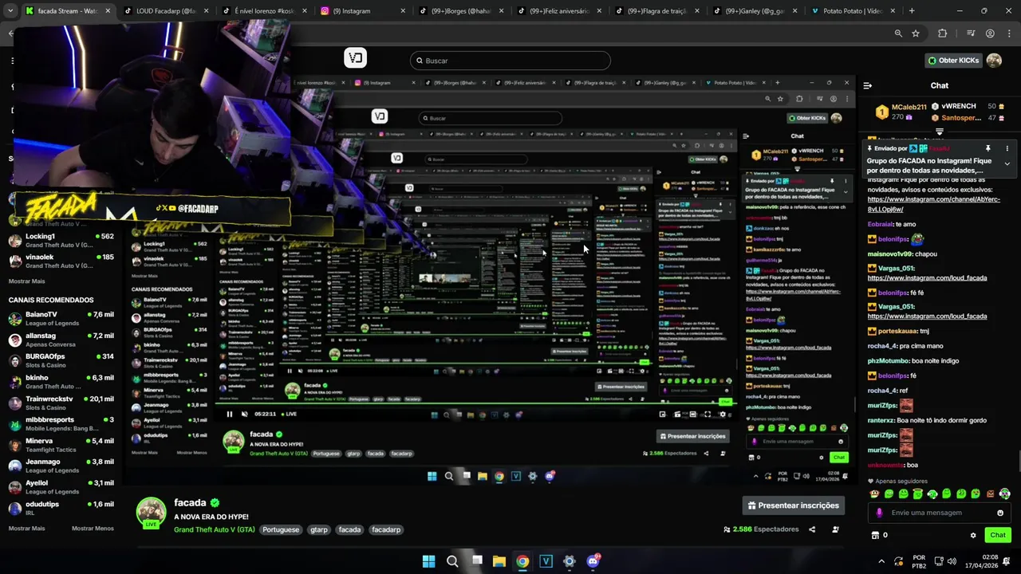Open Windows Start menu
This screenshot has height=574, width=1021.
pos(428,561)
